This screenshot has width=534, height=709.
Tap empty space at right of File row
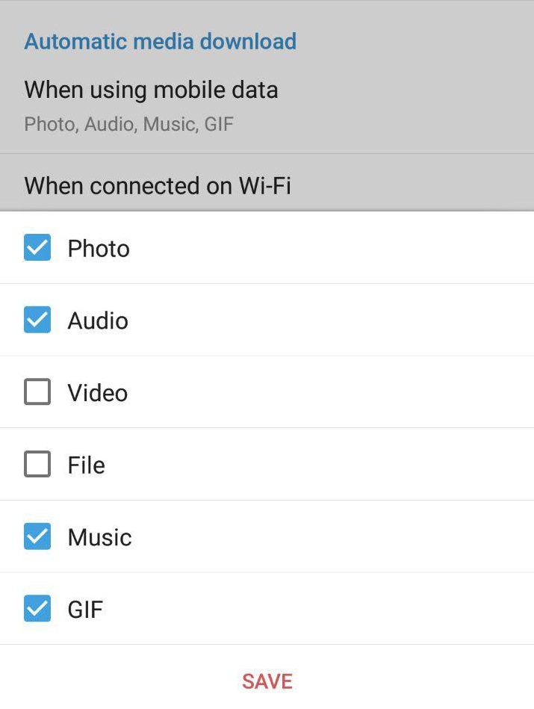coord(373,465)
